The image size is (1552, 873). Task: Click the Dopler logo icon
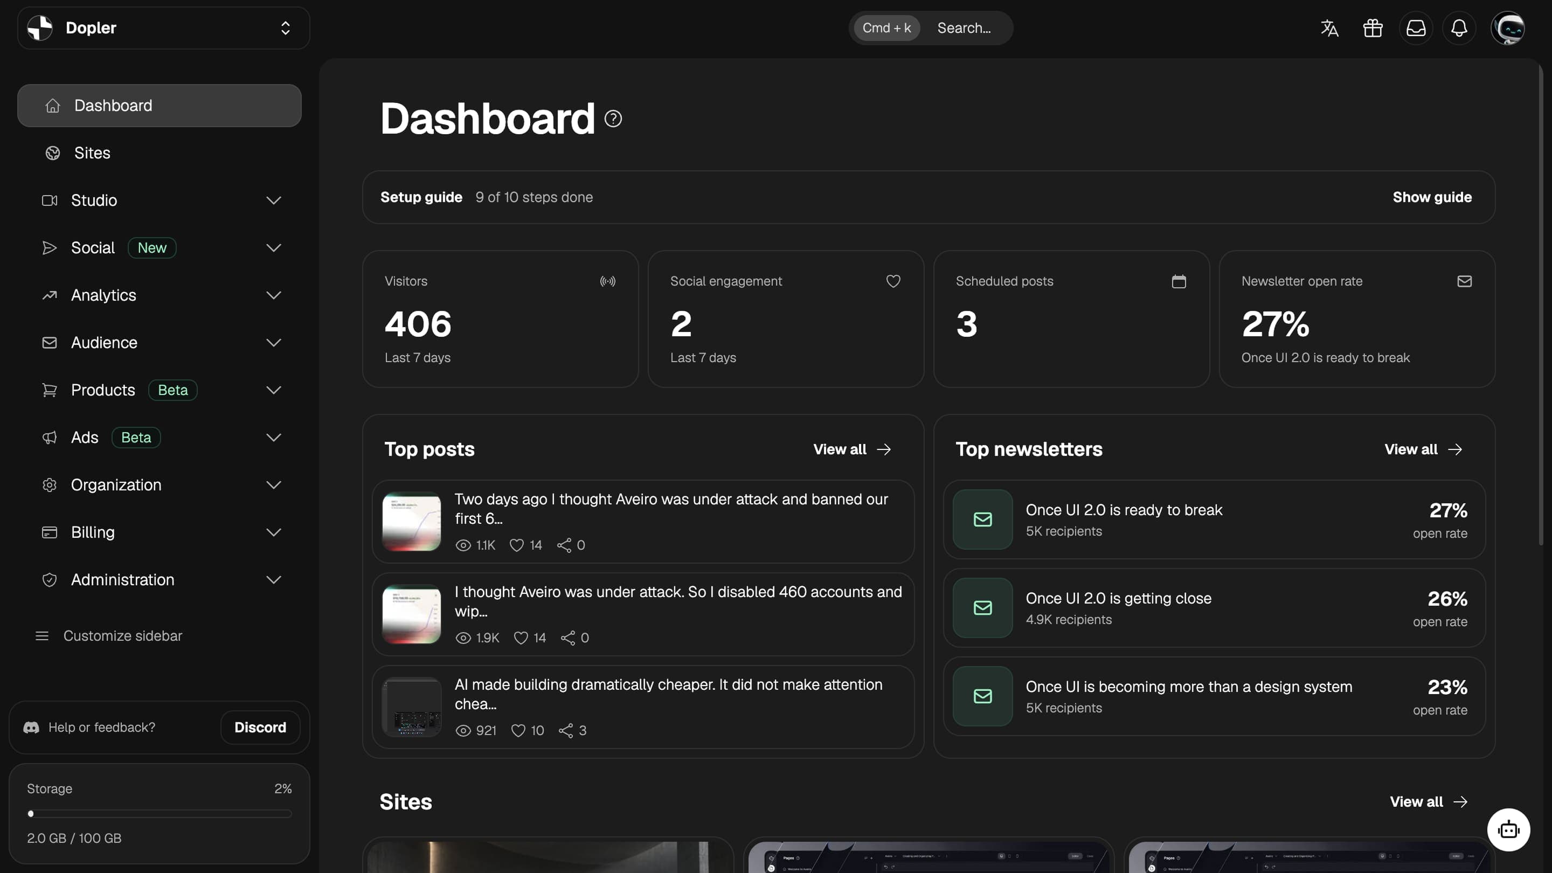pyautogui.click(x=40, y=27)
